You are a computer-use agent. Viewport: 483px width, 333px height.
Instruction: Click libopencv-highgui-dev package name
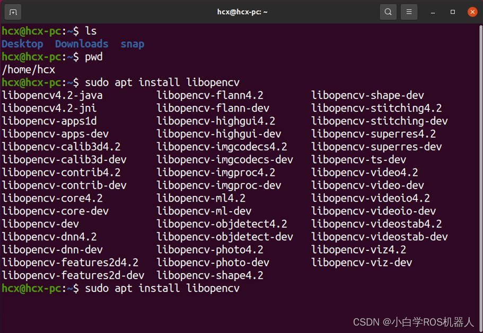click(x=219, y=134)
